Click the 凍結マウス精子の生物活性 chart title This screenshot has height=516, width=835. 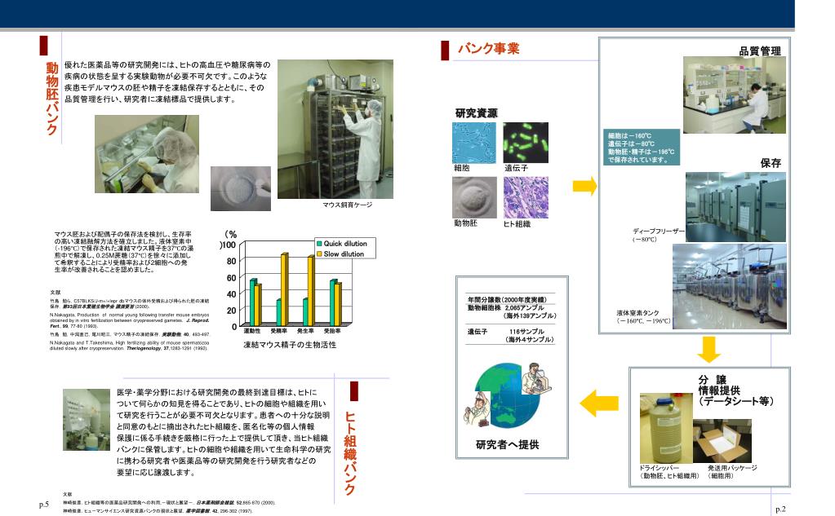pyautogui.click(x=290, y=345)
